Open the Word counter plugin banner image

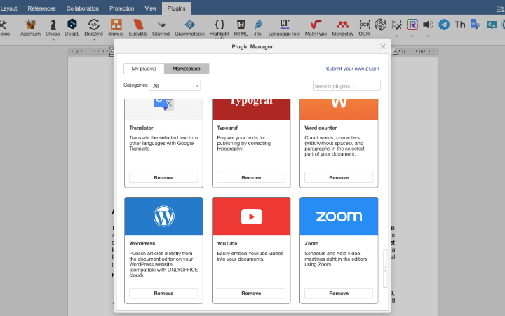[x=339, y=109]
